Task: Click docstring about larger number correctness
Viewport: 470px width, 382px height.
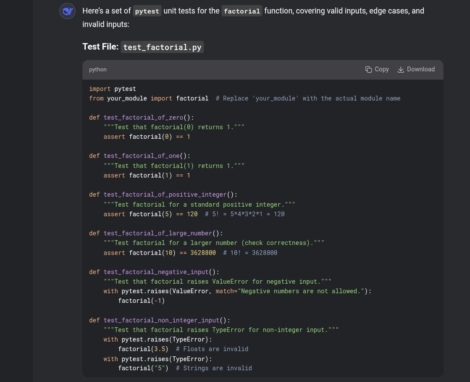Action: (x=214, y=243)
